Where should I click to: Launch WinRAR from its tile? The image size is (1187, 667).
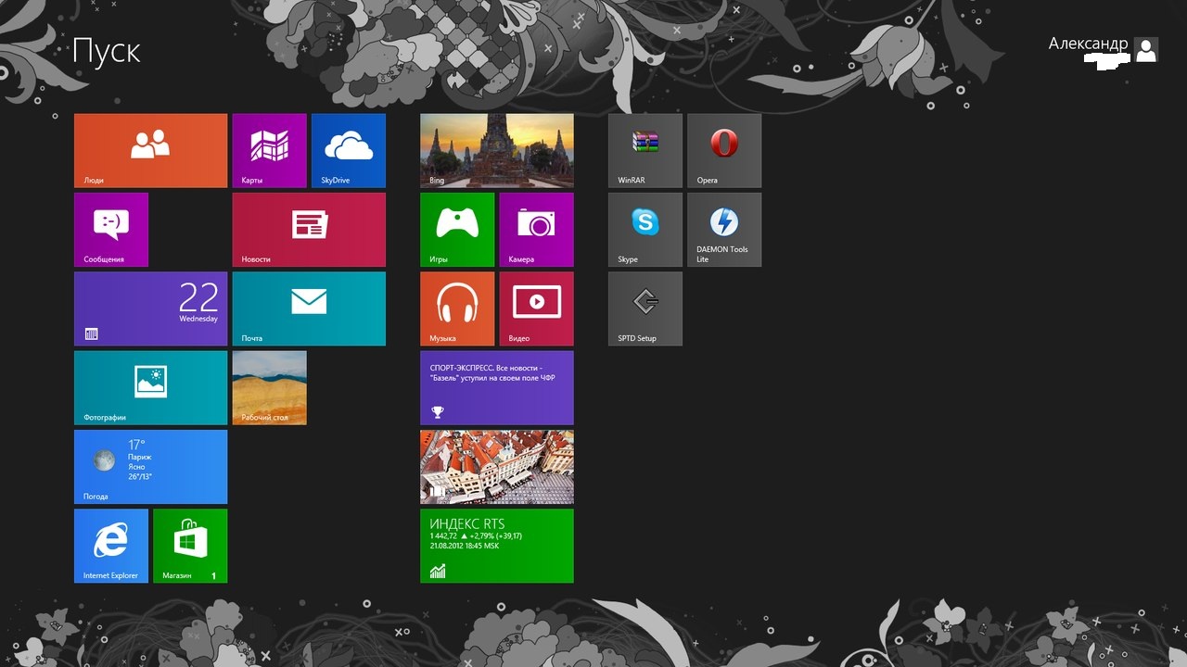(645, 150)
